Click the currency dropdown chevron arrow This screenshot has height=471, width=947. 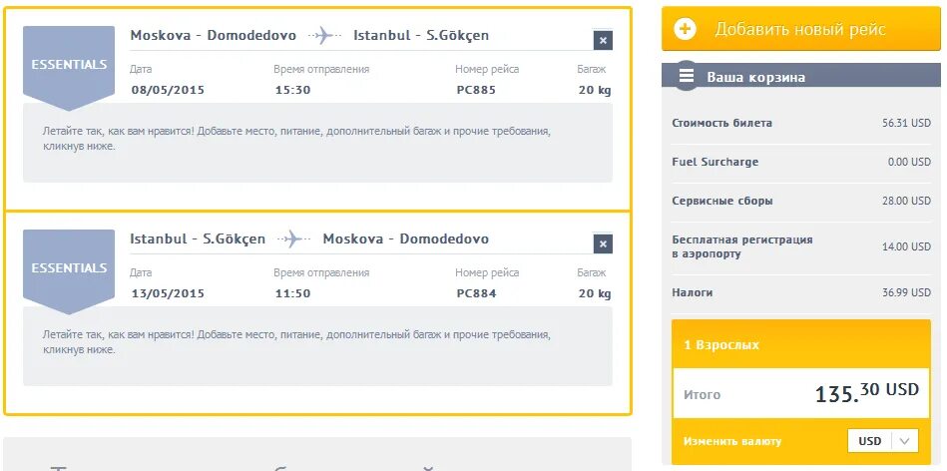click(904, 441)
